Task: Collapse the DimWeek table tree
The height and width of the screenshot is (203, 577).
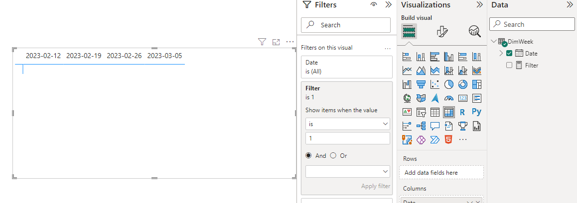Action: [x=494, y=41]
